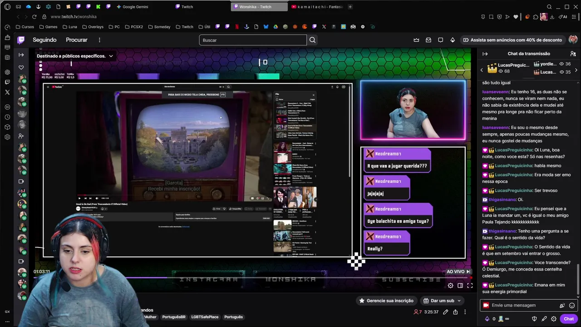Go to previous gift leaderboard page

point(482,70)
